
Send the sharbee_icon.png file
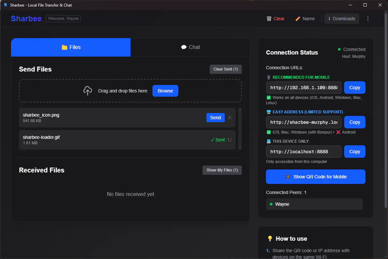click(x=215, y=118)
